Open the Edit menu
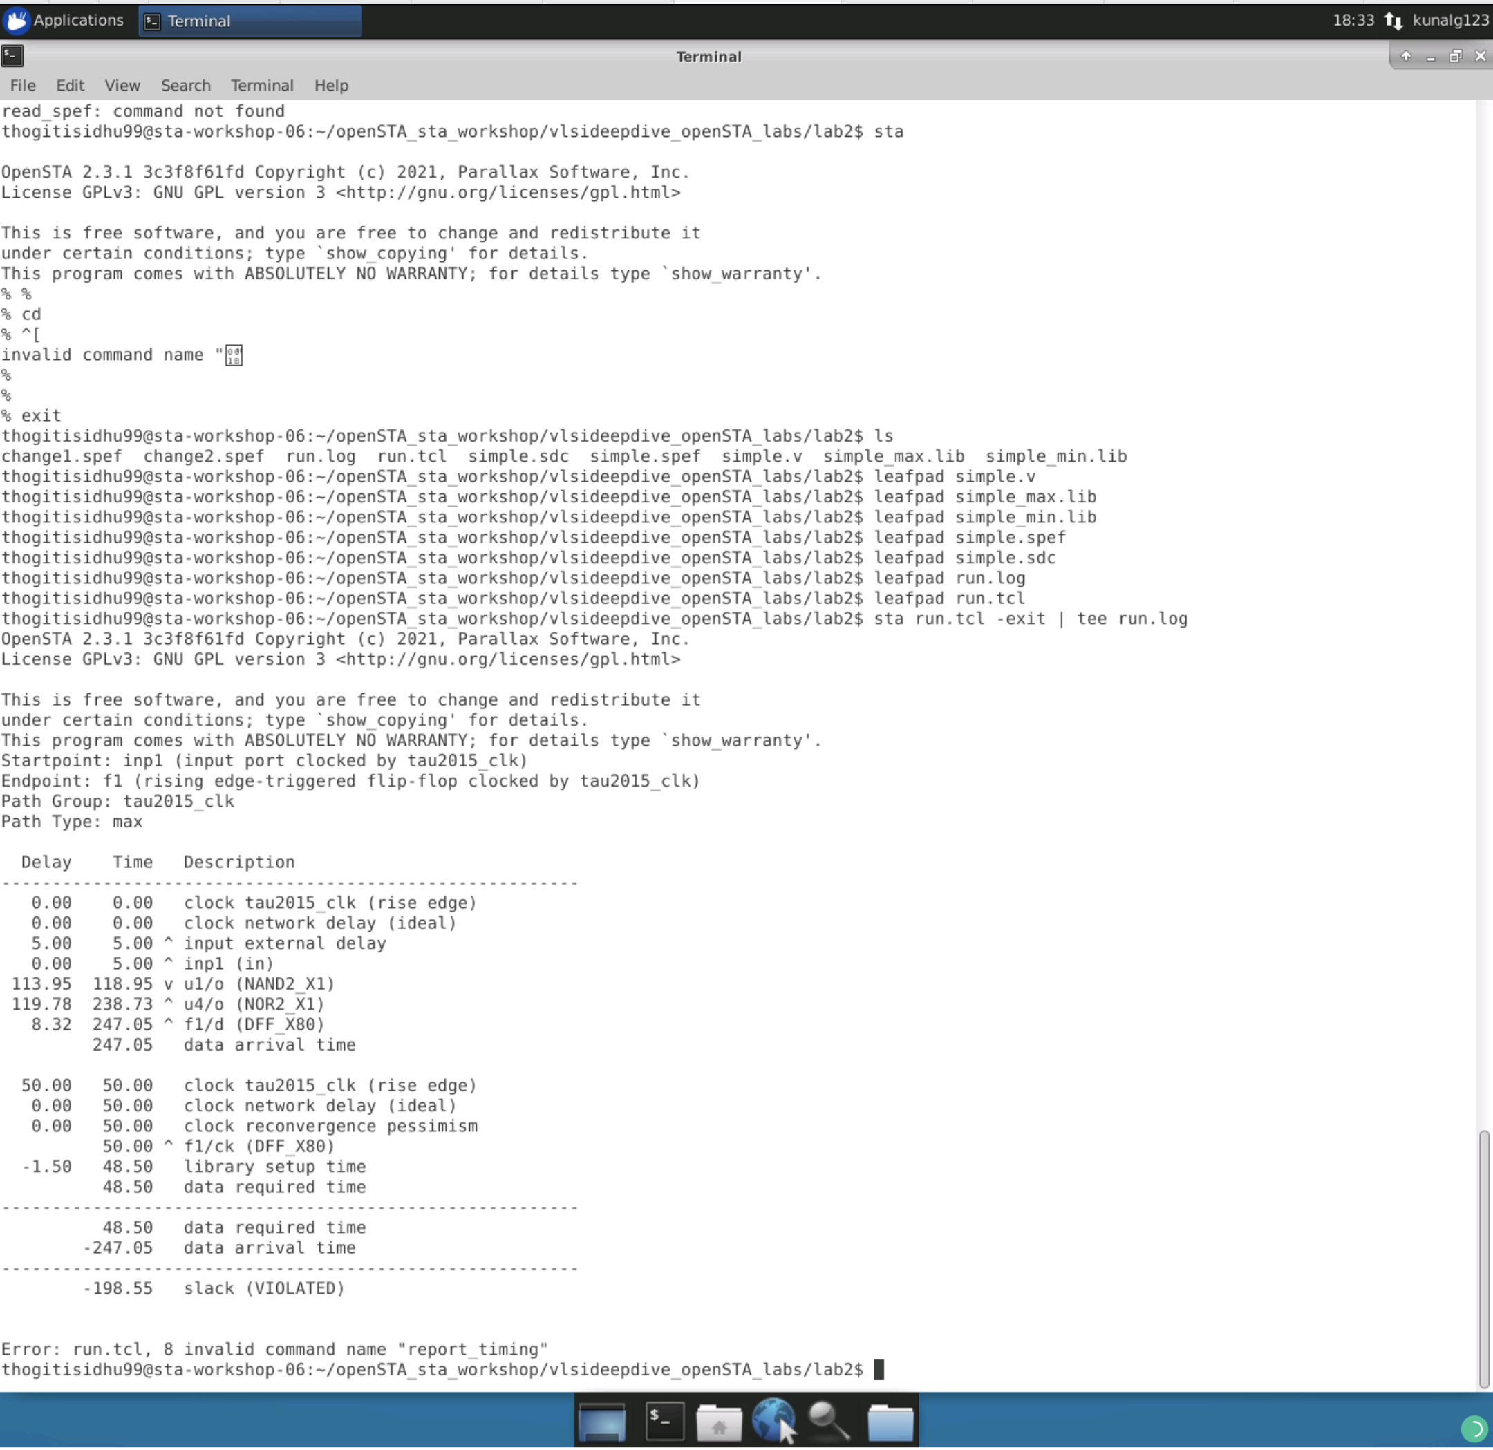Image resolution: width=1493 pixels, height=1450 pixels. [x=69, y=85]
